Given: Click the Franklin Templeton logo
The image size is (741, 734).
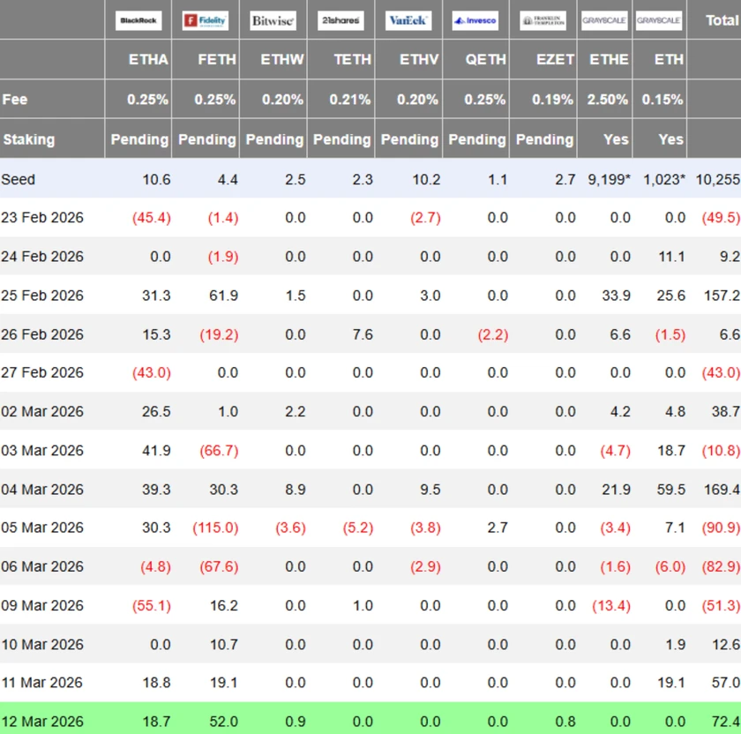Looking at the screenshot, I should click(543, 19).
